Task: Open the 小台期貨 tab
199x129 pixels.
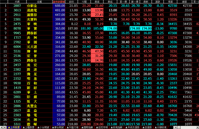Action: coord(43,127)
